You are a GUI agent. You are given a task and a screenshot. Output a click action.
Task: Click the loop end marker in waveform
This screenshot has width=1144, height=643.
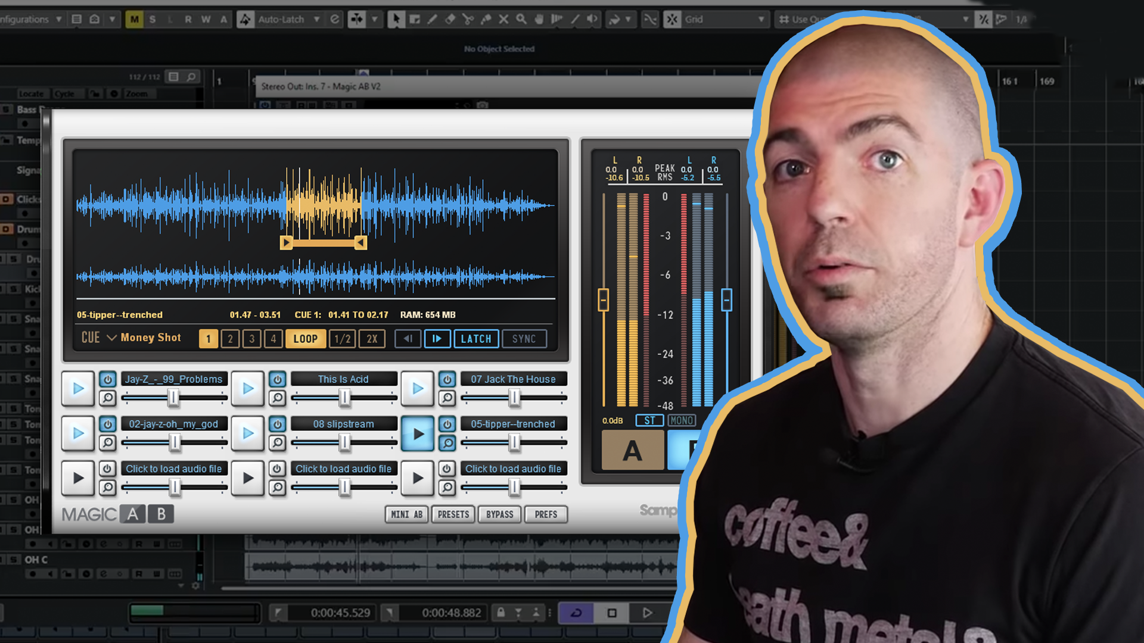[x=360, y=242]
